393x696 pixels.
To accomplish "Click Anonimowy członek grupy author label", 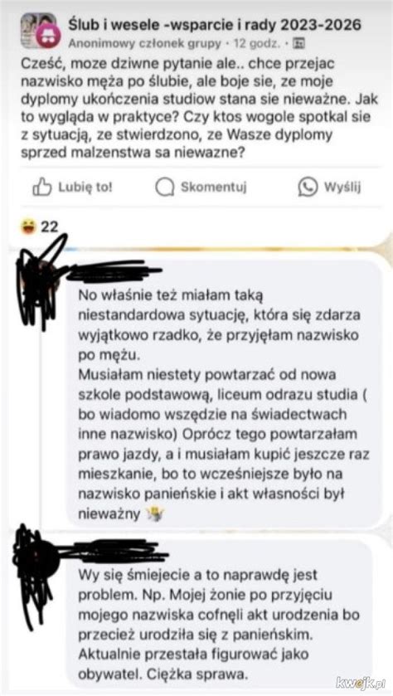I will [x=144, y=43].
